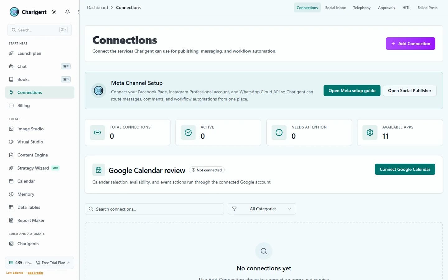Image resolution: width=448 pixels, height=280 pixels.
Task: Click the Visual Studio palette icon
Action: [x=11, y=142]
